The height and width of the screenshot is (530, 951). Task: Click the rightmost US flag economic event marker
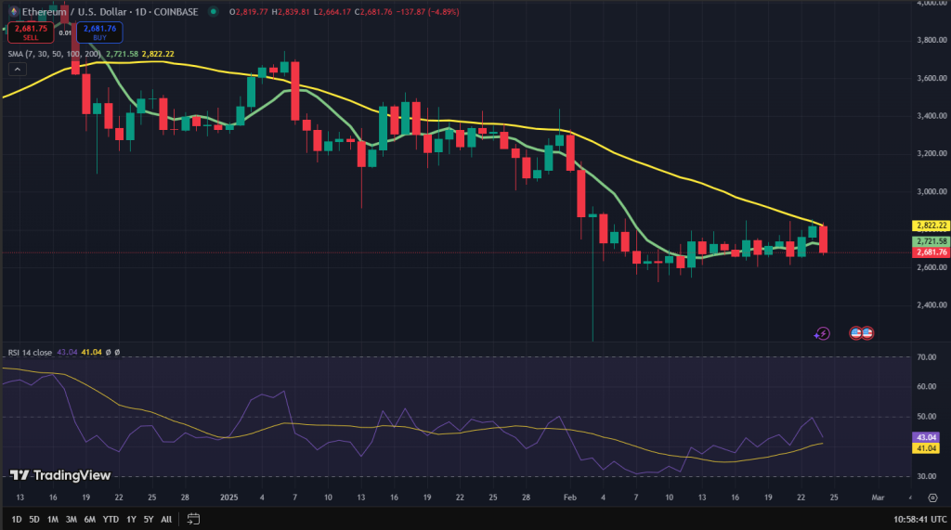coord(867,333)
